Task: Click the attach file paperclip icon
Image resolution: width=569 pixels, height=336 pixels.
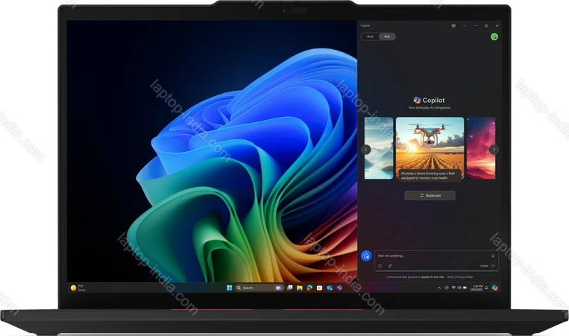Action: tap(390, 265)
